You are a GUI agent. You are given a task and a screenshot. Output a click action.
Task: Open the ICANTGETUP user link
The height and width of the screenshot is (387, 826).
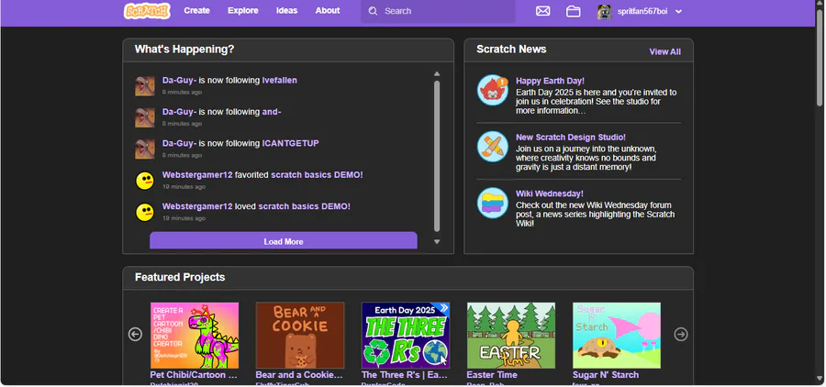pos(291,143)
